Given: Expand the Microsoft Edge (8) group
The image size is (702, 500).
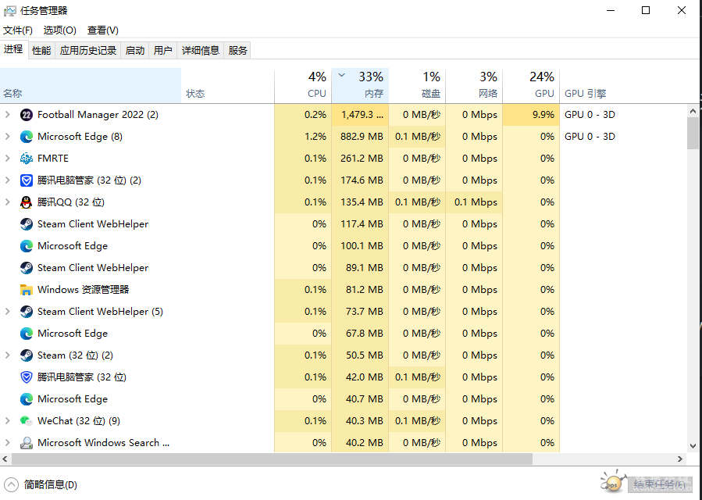Looking at the screenshot, I should click(x=8, y=137).
